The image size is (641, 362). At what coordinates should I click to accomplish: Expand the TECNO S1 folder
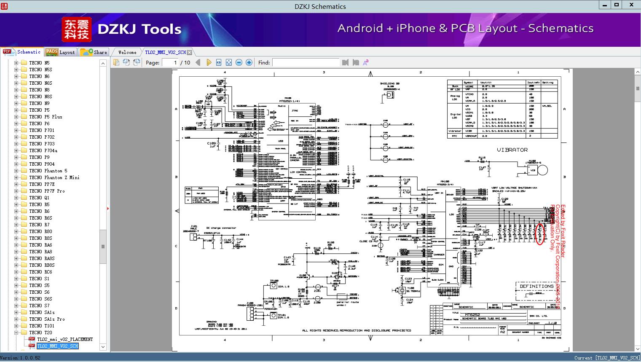click(16, 279)
